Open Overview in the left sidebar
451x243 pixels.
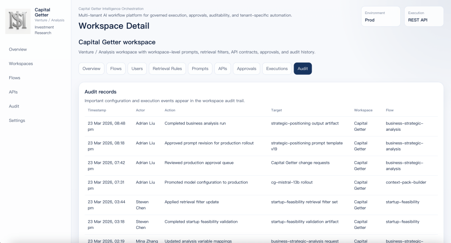tap(18, 49)
